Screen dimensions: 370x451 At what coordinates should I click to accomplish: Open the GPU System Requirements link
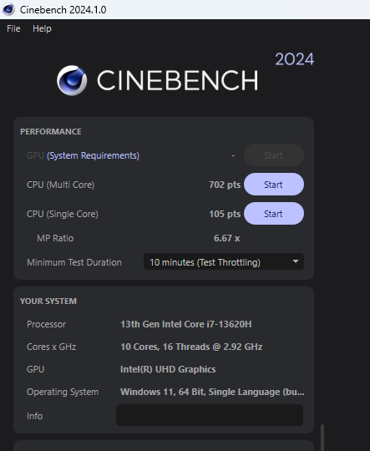click(93, 155)
